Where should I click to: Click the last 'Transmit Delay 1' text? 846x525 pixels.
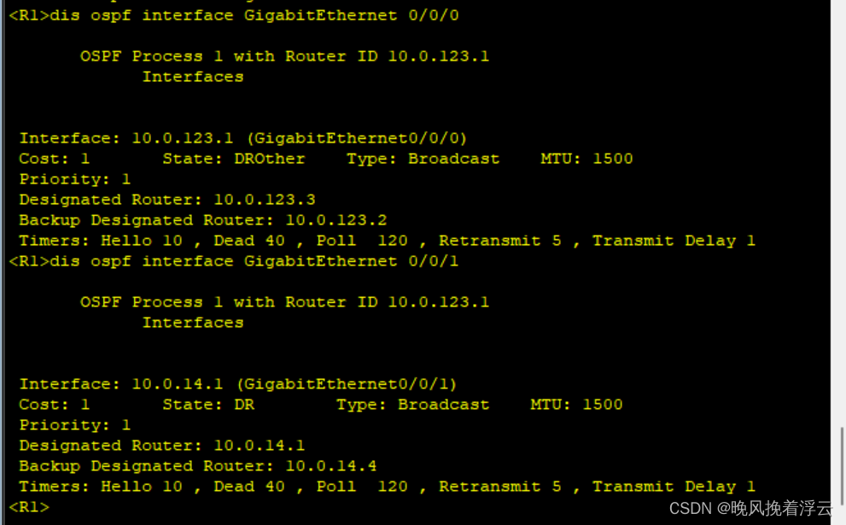pos(674,487)
